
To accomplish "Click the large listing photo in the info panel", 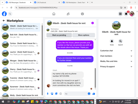I will 116,26.
